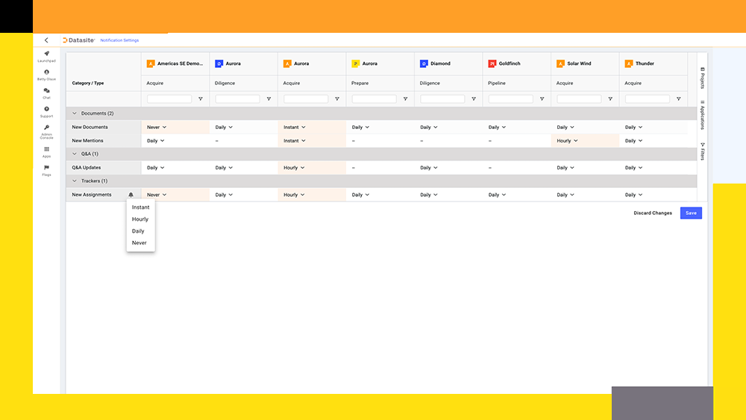This screenshot has height=420, width=746.
Task: Click the bell icon beside New Assignments
Action: point(131,195)
